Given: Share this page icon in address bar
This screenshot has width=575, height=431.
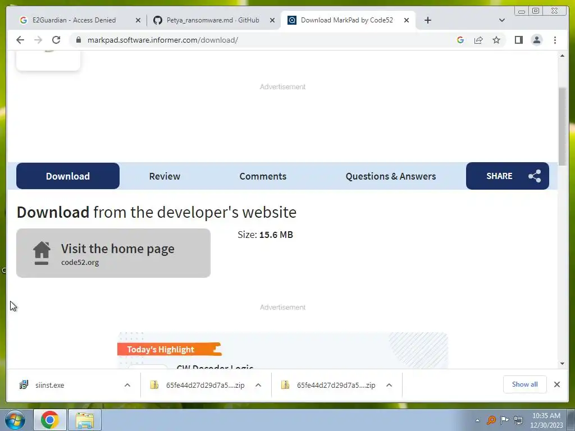Looking at the screenshot, I should pos(478,40).
